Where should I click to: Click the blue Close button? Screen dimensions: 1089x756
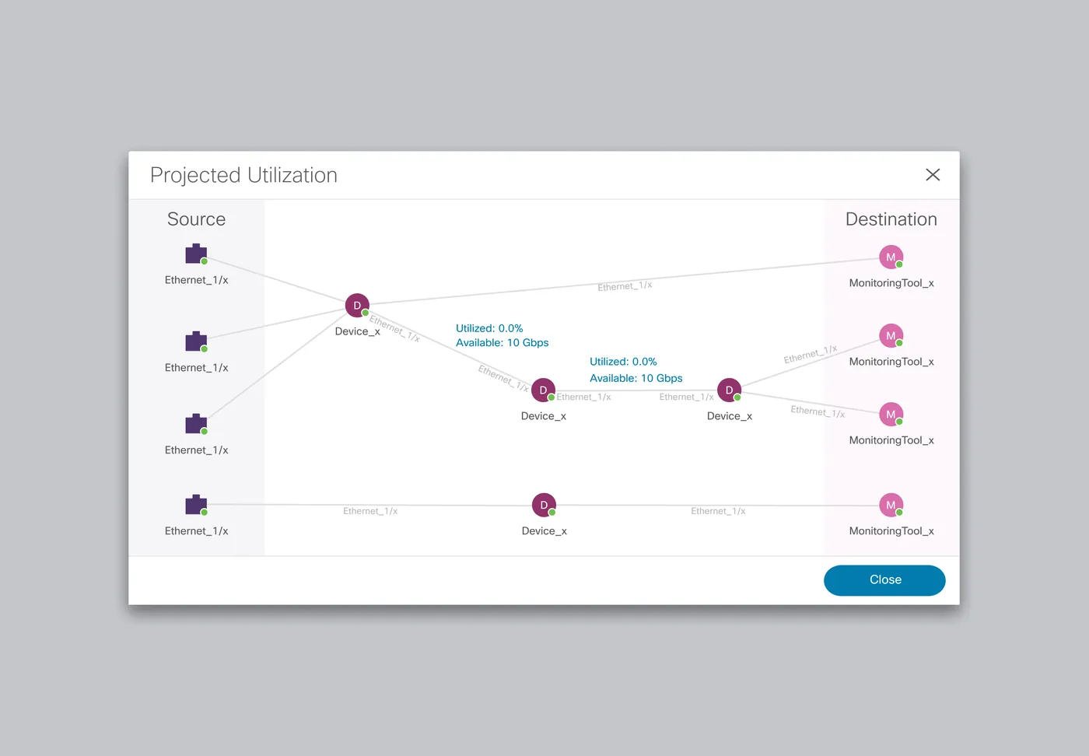(x=884, y=580)
